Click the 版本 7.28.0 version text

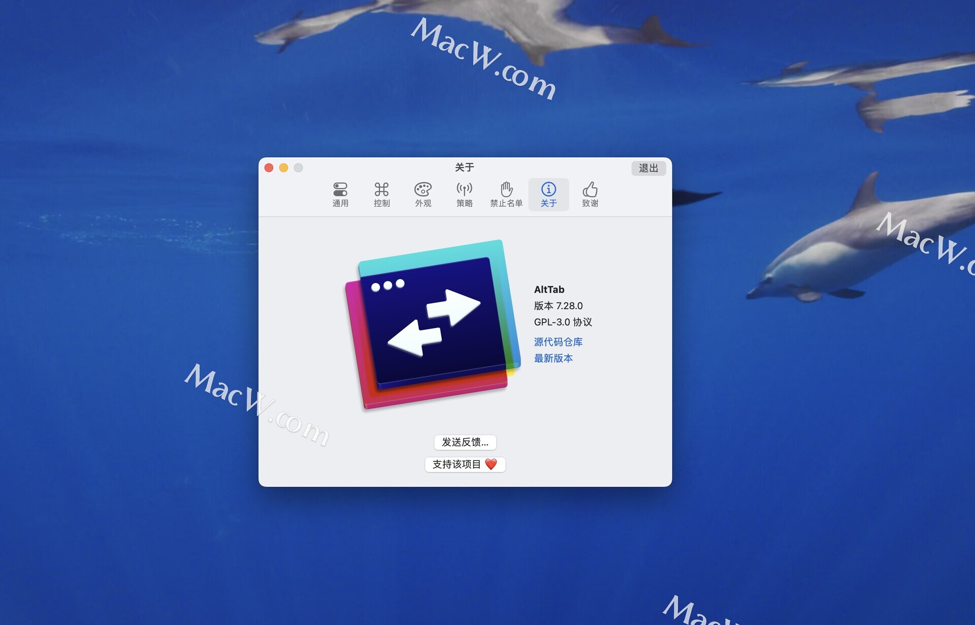[x=558, y=306]
